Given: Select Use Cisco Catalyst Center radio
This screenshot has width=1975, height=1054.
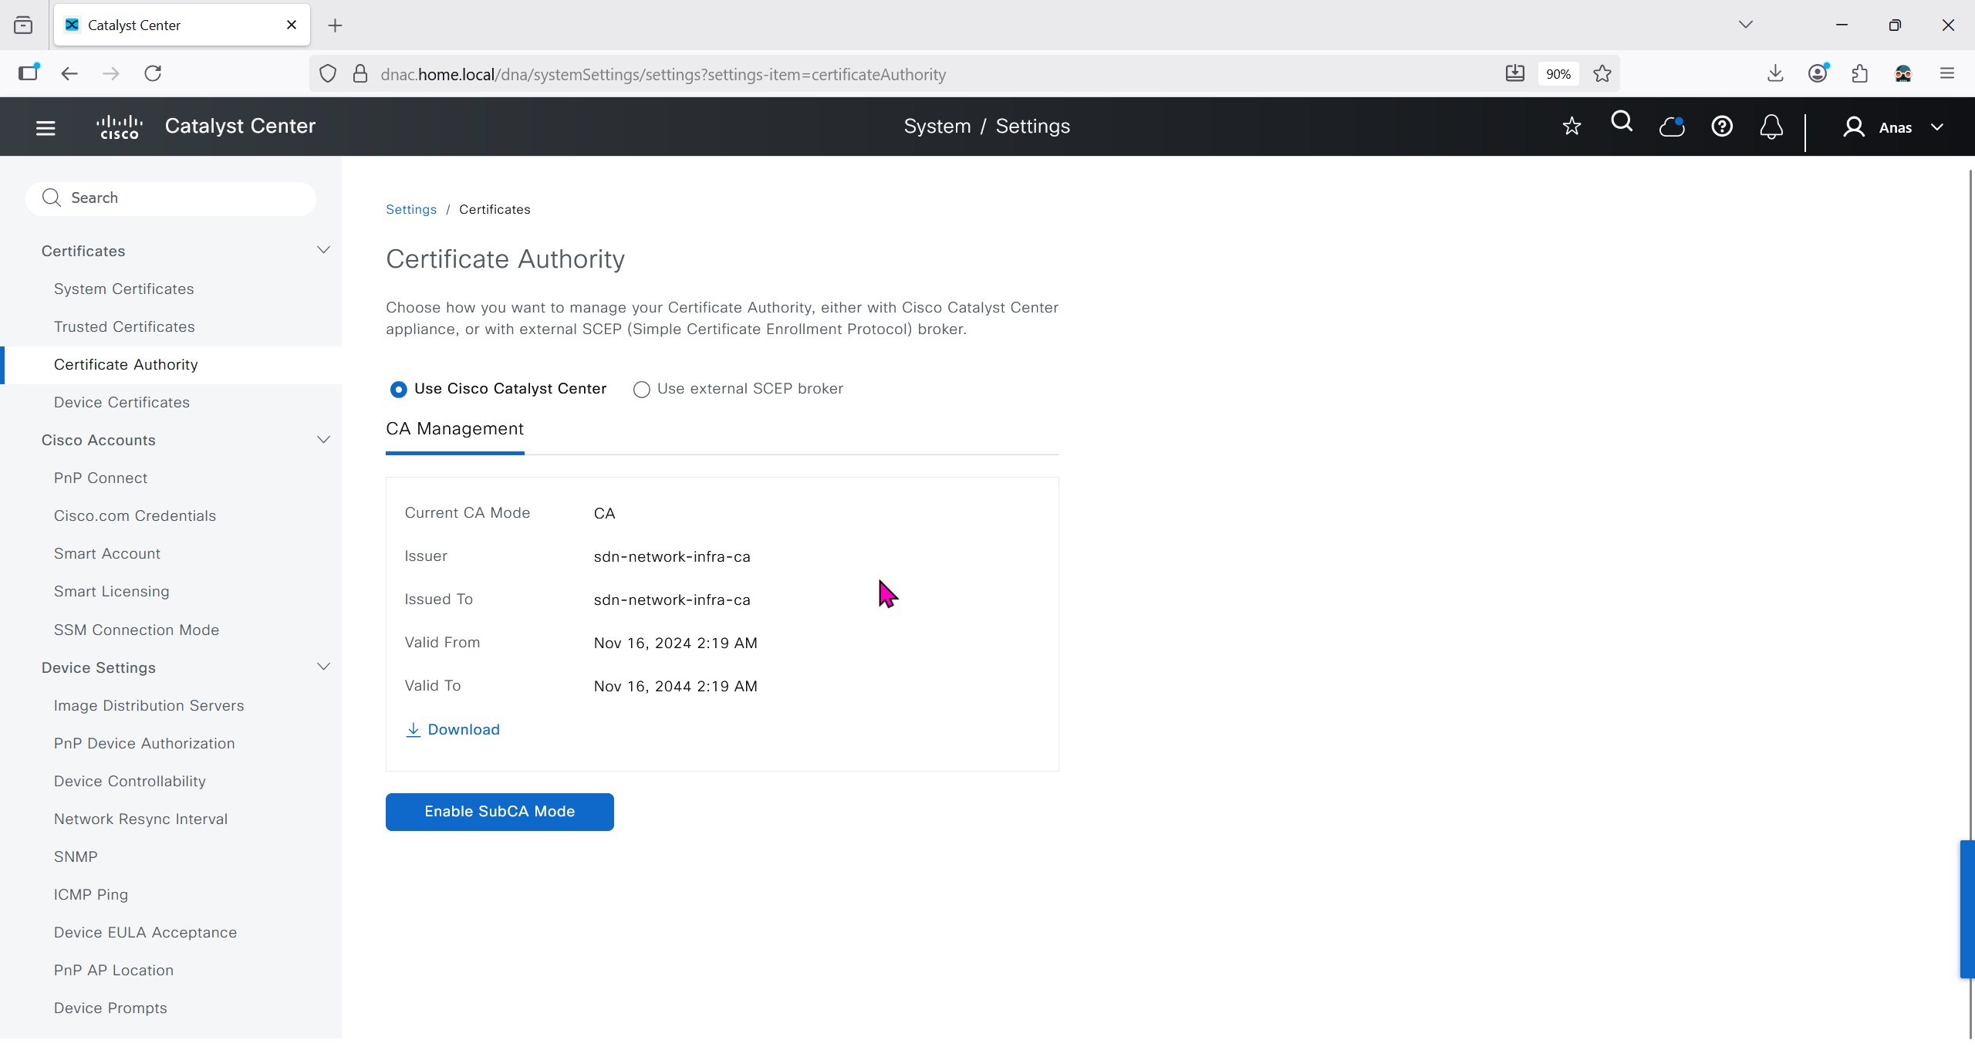Looking at the screenshot, I should [399, 390].
